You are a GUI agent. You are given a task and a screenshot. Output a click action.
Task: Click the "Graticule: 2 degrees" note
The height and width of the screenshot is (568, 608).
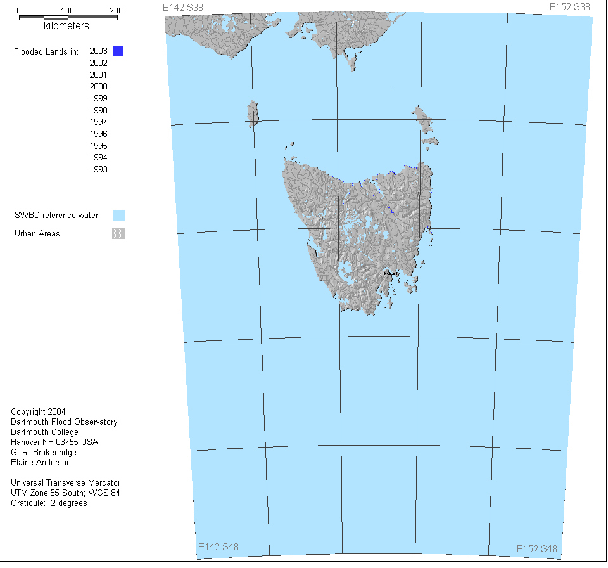click(49, 503)
